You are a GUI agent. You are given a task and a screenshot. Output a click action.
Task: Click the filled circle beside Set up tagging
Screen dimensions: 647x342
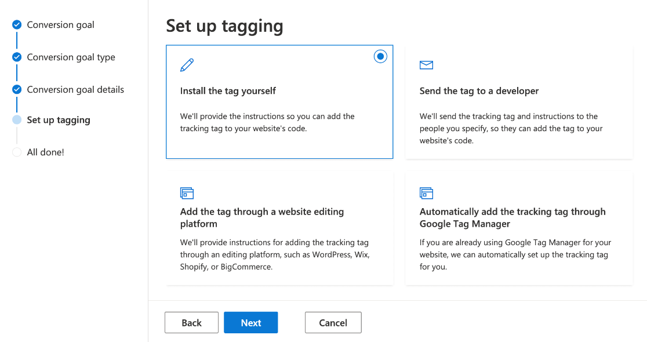click(16, 120)
